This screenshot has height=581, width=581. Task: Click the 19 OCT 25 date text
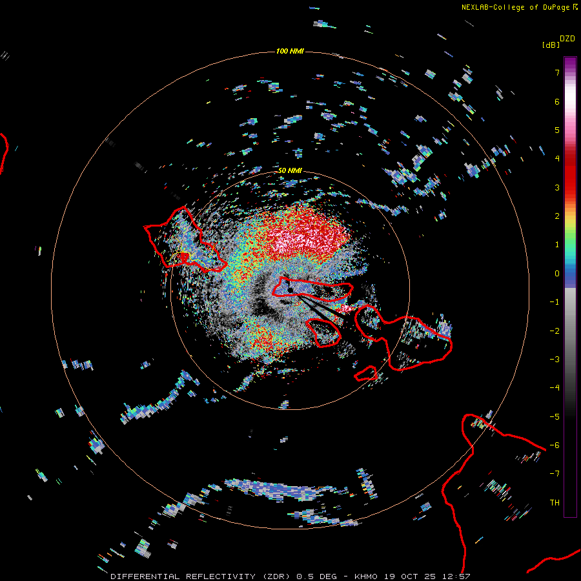click(411, 576)
